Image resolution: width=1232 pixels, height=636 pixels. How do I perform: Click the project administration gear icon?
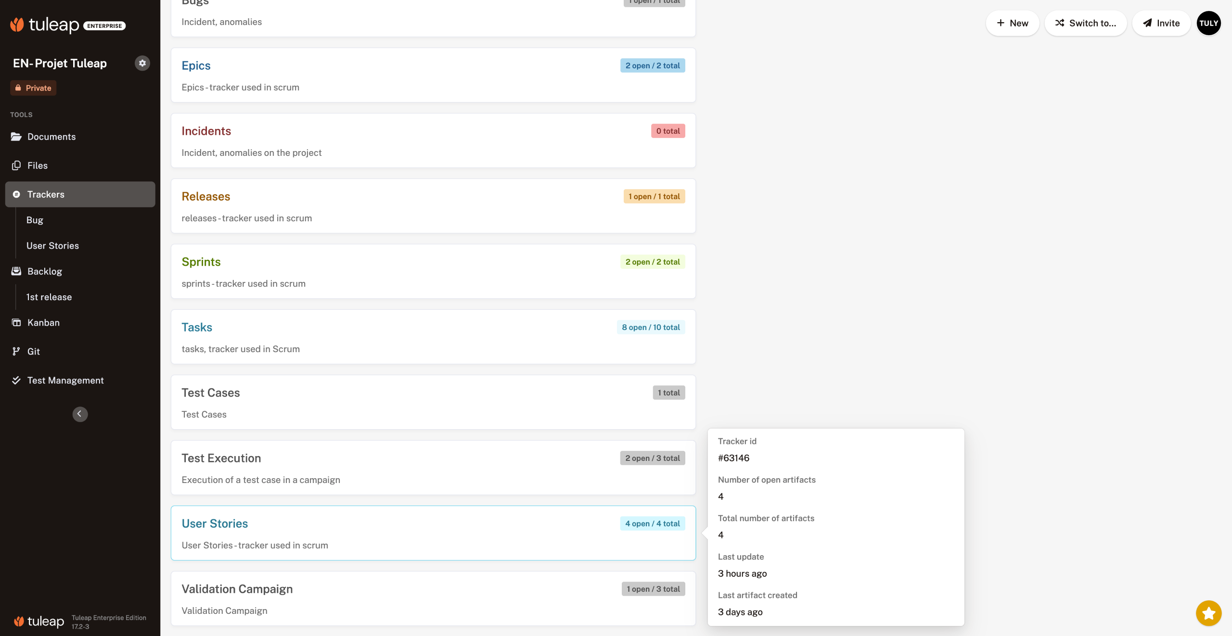tap(142, 63)
